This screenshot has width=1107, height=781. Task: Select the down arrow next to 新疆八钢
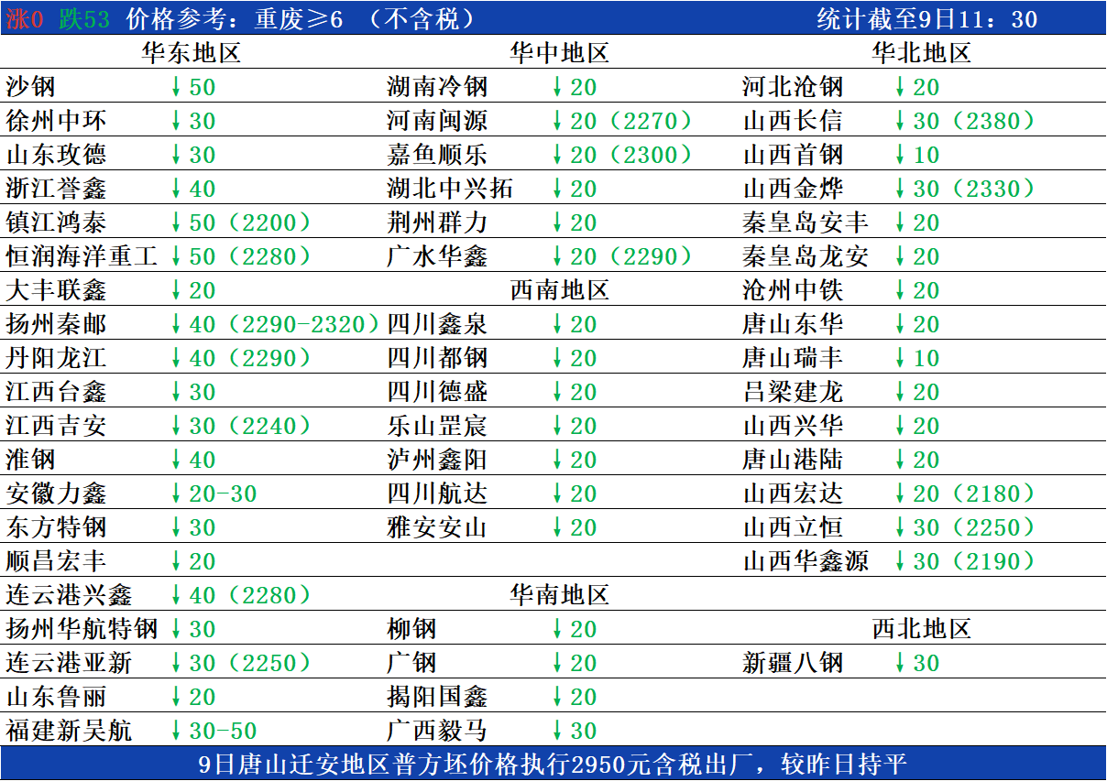[x=903, y=663]
